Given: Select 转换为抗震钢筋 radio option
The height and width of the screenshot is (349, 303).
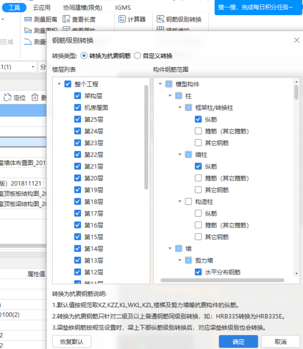Looking at the screenshot, I should coord(84,56).
